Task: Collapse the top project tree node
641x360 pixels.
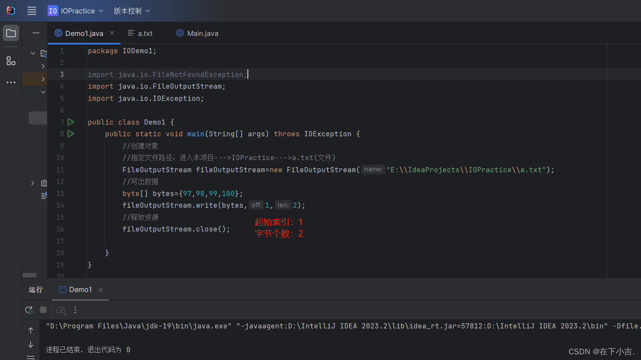Action: (33, 53)
